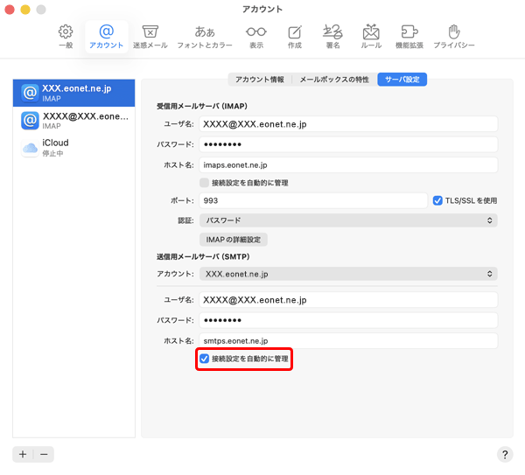Screen dimensions: 525x475
Task: Toggle the TLS/SSLを使用 checkbox
Action: 438,200
